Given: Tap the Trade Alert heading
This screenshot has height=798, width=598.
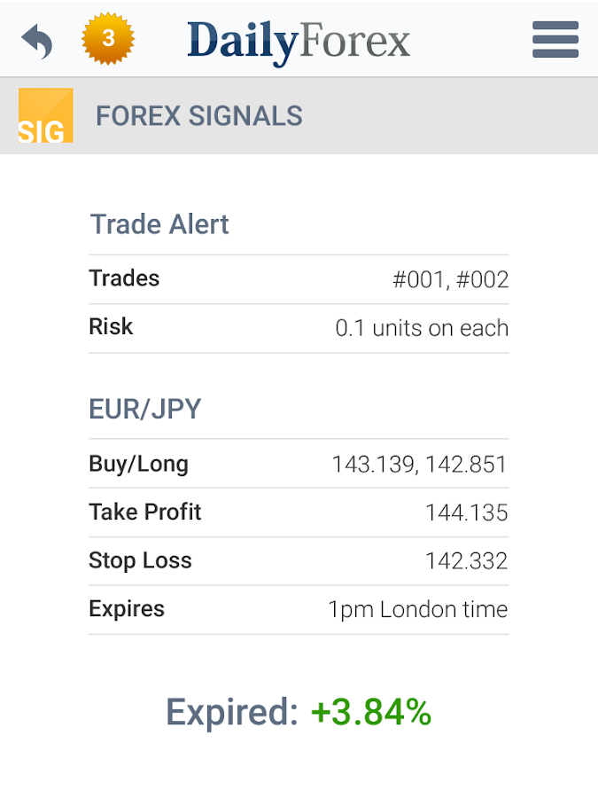Looking at the screenshot, I should pos(159,224).
